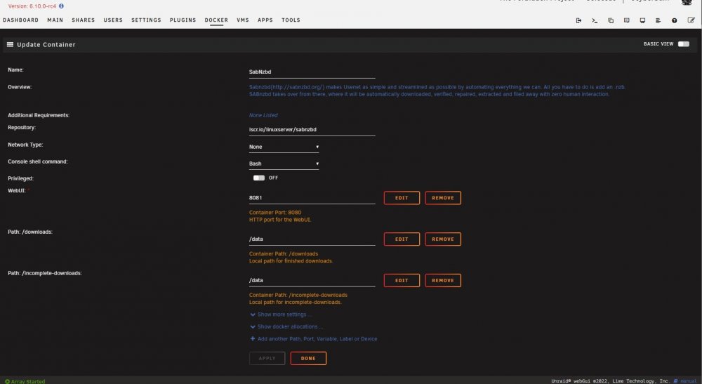Click the grid icon beside Update Container
The width and height of the screenshot is (702, 384).
[x=10, y=45]
